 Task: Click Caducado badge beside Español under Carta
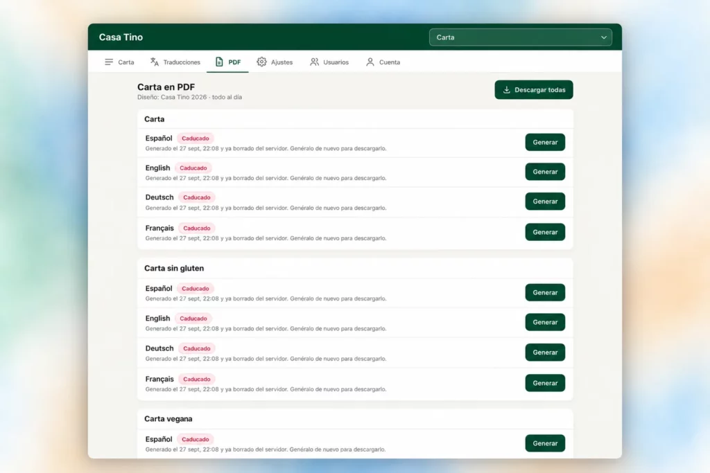(x=195, y=139)
